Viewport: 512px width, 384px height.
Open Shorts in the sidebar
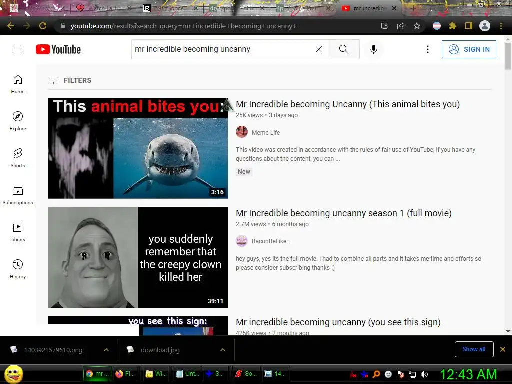[18, 158]
